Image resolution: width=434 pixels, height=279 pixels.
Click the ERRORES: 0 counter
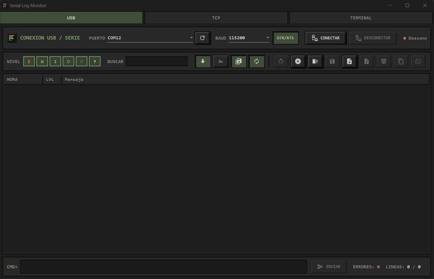(x=366, y=267)
